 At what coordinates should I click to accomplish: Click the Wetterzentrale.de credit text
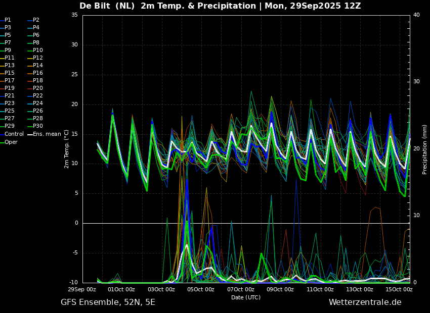365,302
